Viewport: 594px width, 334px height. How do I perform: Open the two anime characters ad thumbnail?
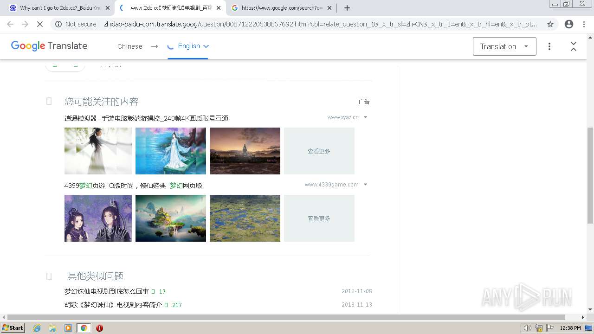point(98,218)
